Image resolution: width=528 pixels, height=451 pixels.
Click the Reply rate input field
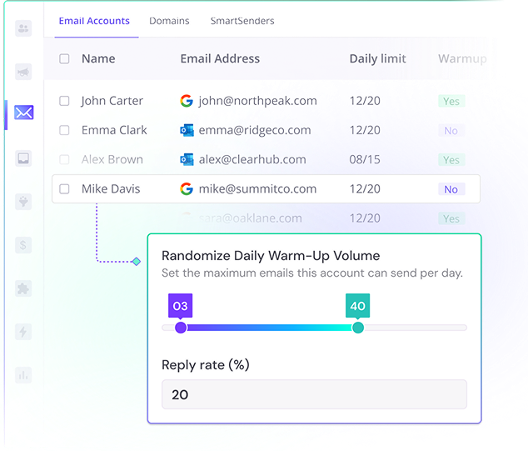pos(314,394)
